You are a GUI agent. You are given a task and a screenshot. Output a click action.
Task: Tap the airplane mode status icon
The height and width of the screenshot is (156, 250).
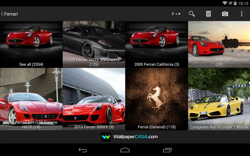point(230,3)
